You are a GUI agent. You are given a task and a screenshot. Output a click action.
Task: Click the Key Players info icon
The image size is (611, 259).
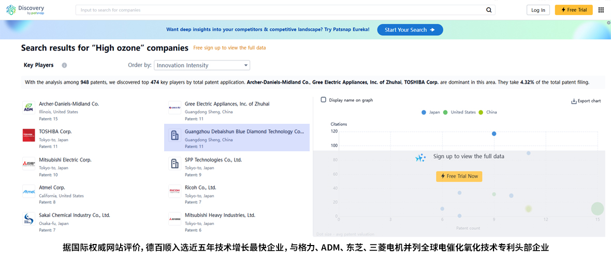click(64, 65)
